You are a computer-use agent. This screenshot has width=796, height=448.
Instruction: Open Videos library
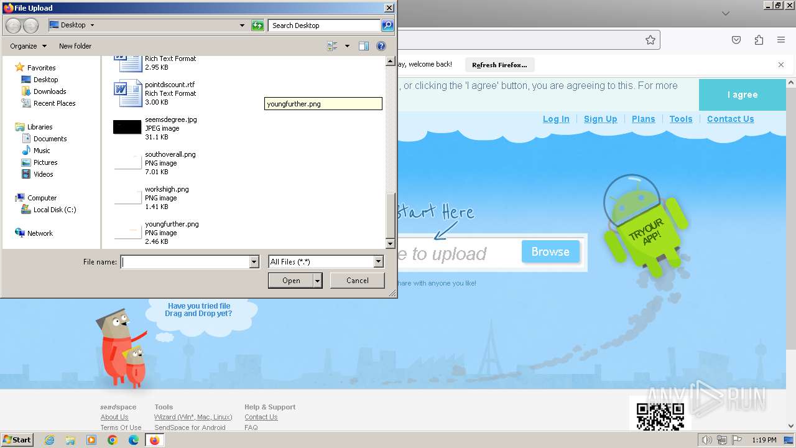coord(43,174)
